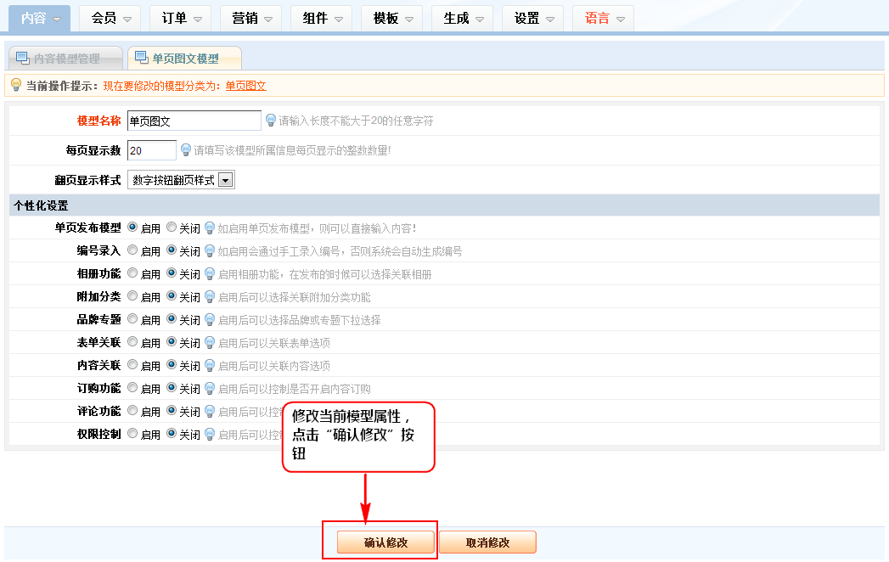Click the 取消修改 button
The width and height of the screenshot is (889, 562).
point(487,542)
